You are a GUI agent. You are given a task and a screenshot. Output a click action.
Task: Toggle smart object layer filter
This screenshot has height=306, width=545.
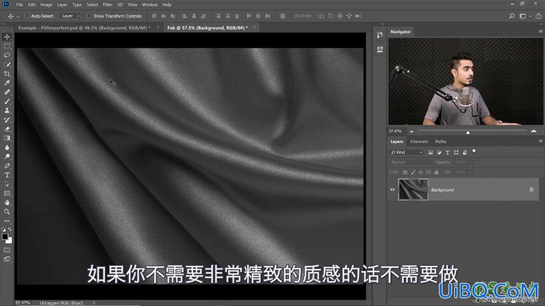pyautogui.click(x=465, y=153)
